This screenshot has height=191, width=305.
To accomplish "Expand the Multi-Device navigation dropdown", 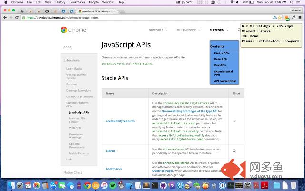I will (x=187, y=30).
